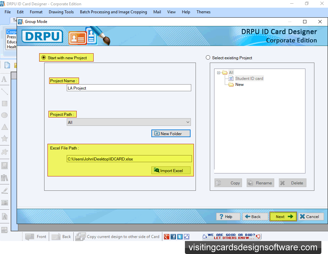Open the image library books tool
Screen dimensions: 328x254
coord(4,178)
